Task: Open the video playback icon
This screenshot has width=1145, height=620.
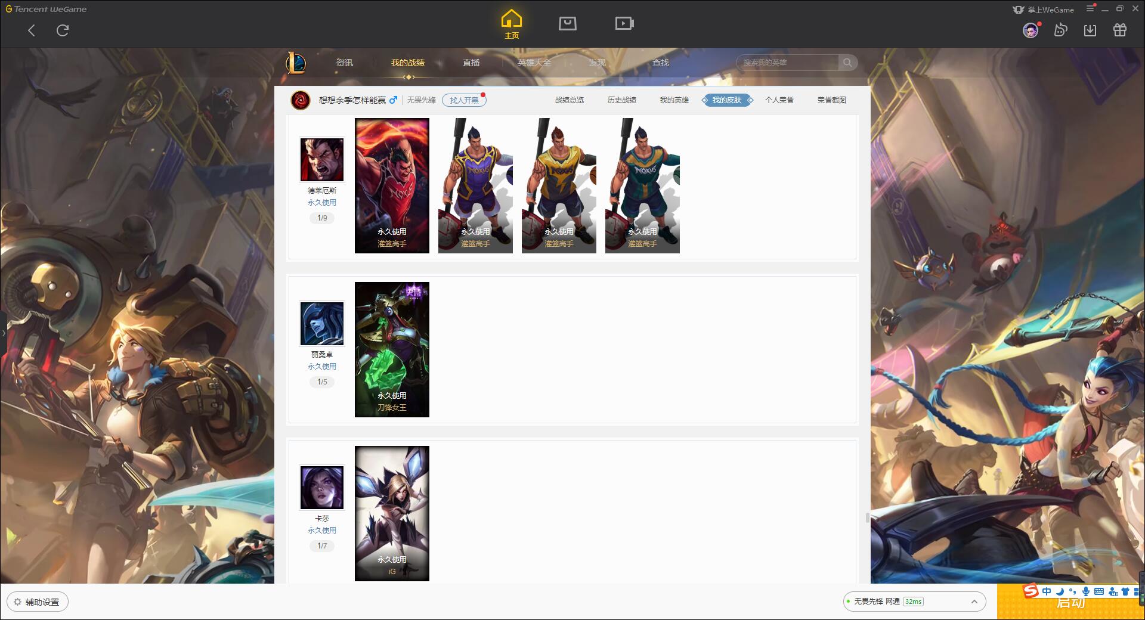Action: pos(624,23)
